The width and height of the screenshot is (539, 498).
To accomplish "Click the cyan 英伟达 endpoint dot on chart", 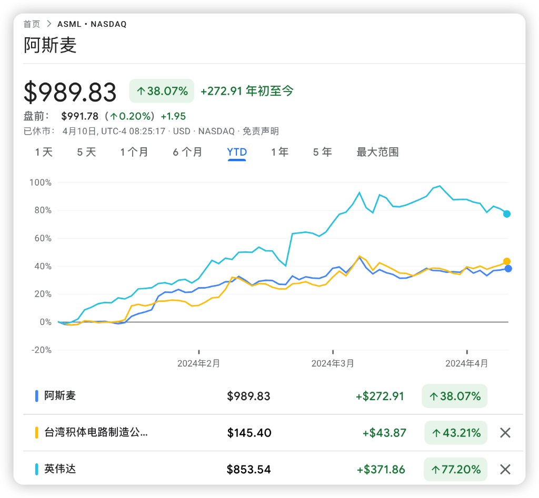I will click(507, 214).
